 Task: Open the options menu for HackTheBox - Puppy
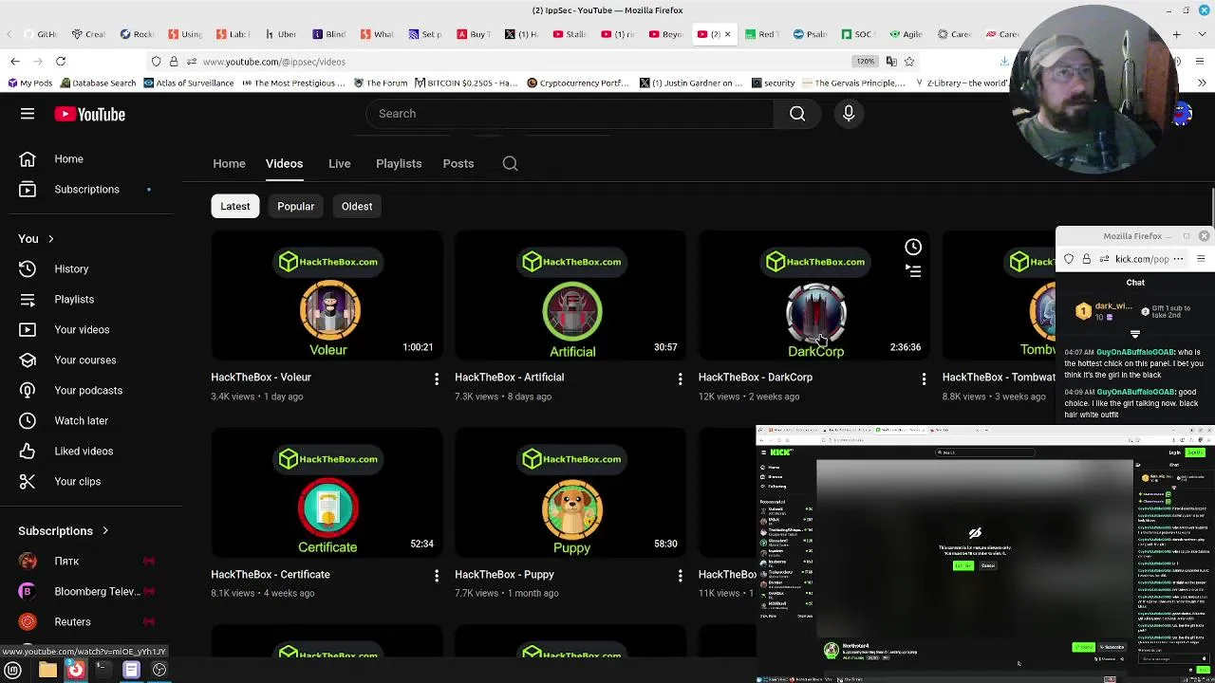680,576
